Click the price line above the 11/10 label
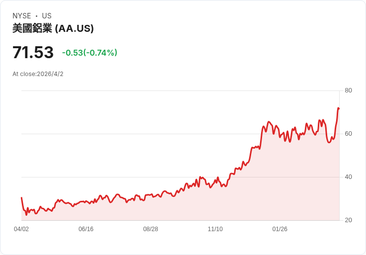The width and height of the screenshot is (366, 255). coord(215,181)
